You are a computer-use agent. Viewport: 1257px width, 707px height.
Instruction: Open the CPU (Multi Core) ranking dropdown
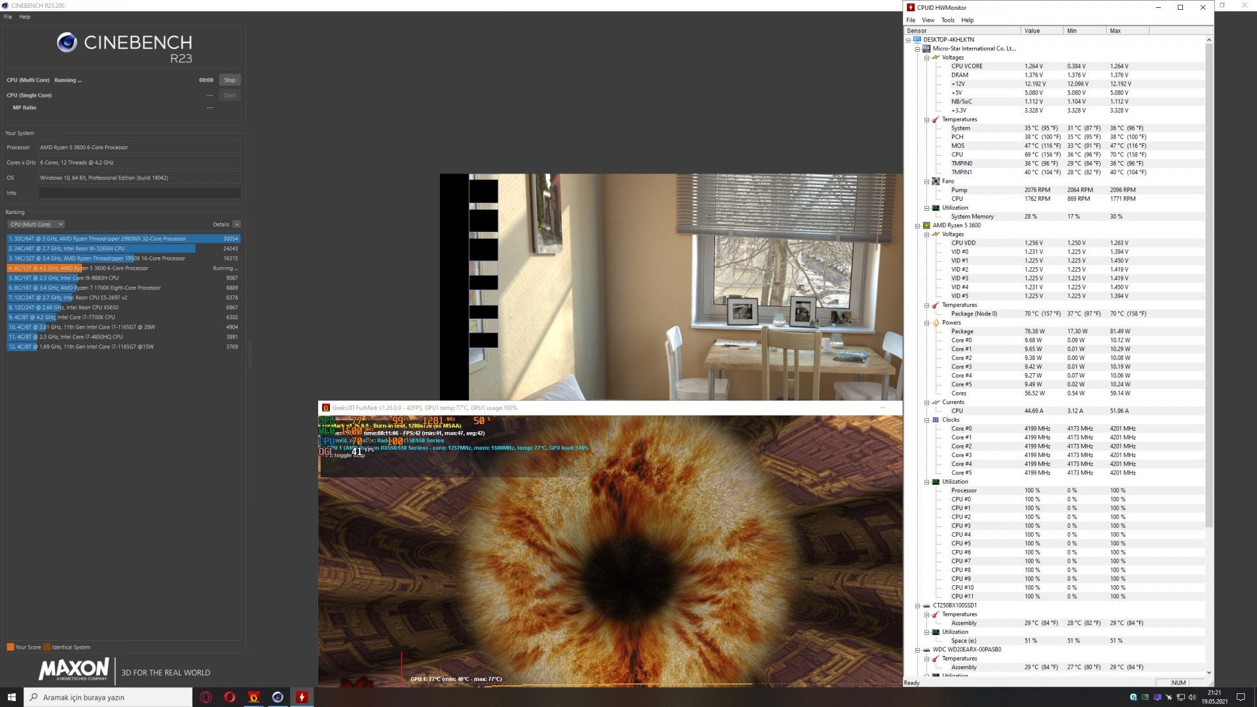click(x=35, y=225)
